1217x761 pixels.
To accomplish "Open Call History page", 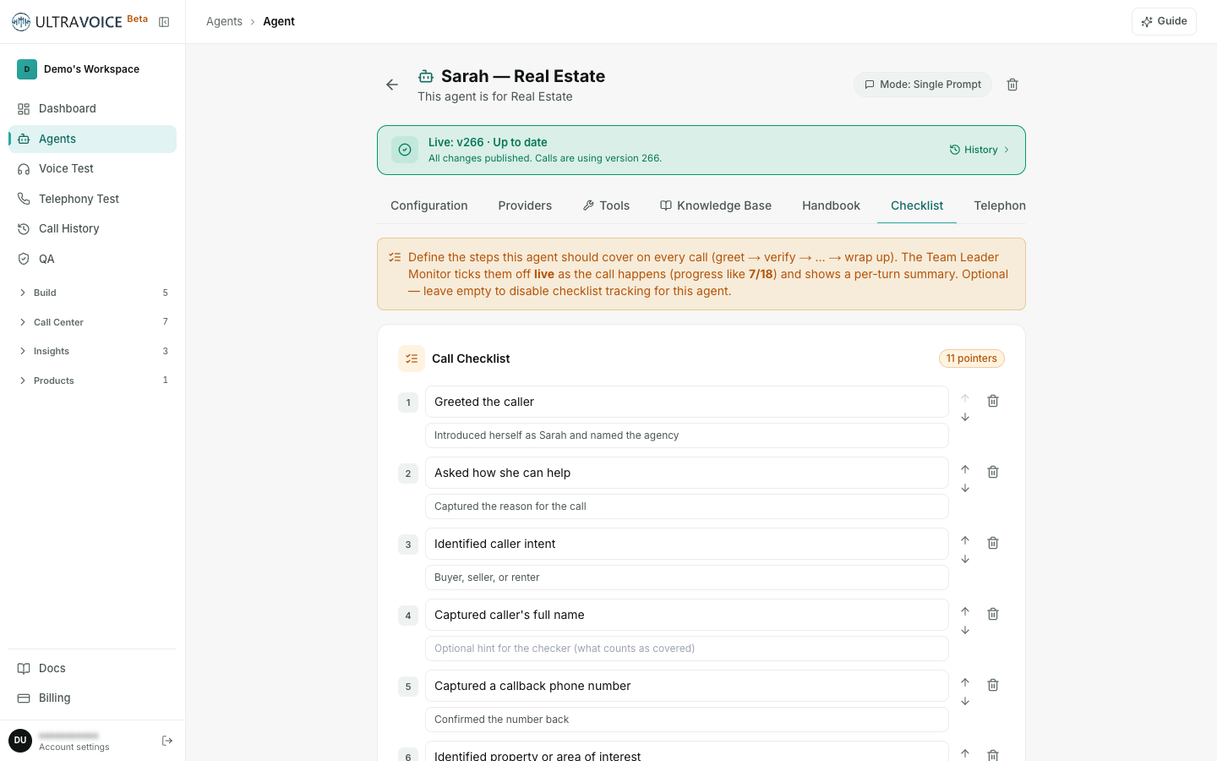I will (92, 228).
